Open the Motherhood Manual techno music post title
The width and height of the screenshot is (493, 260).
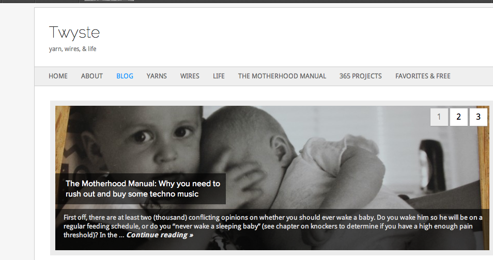coord(142,189)
